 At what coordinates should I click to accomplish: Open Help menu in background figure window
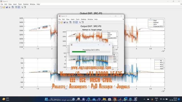click(38, 4)
